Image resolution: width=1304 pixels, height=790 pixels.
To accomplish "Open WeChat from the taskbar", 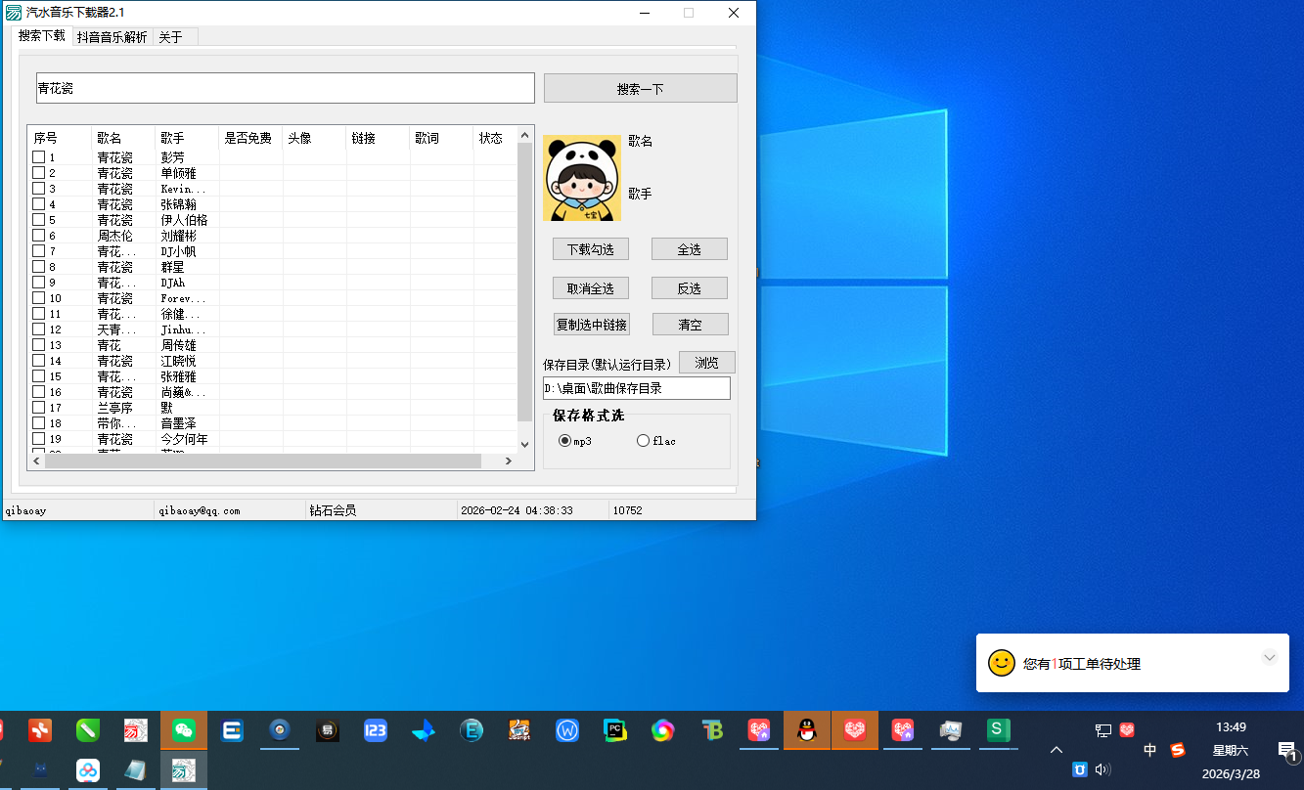I will tap(183, 730).
